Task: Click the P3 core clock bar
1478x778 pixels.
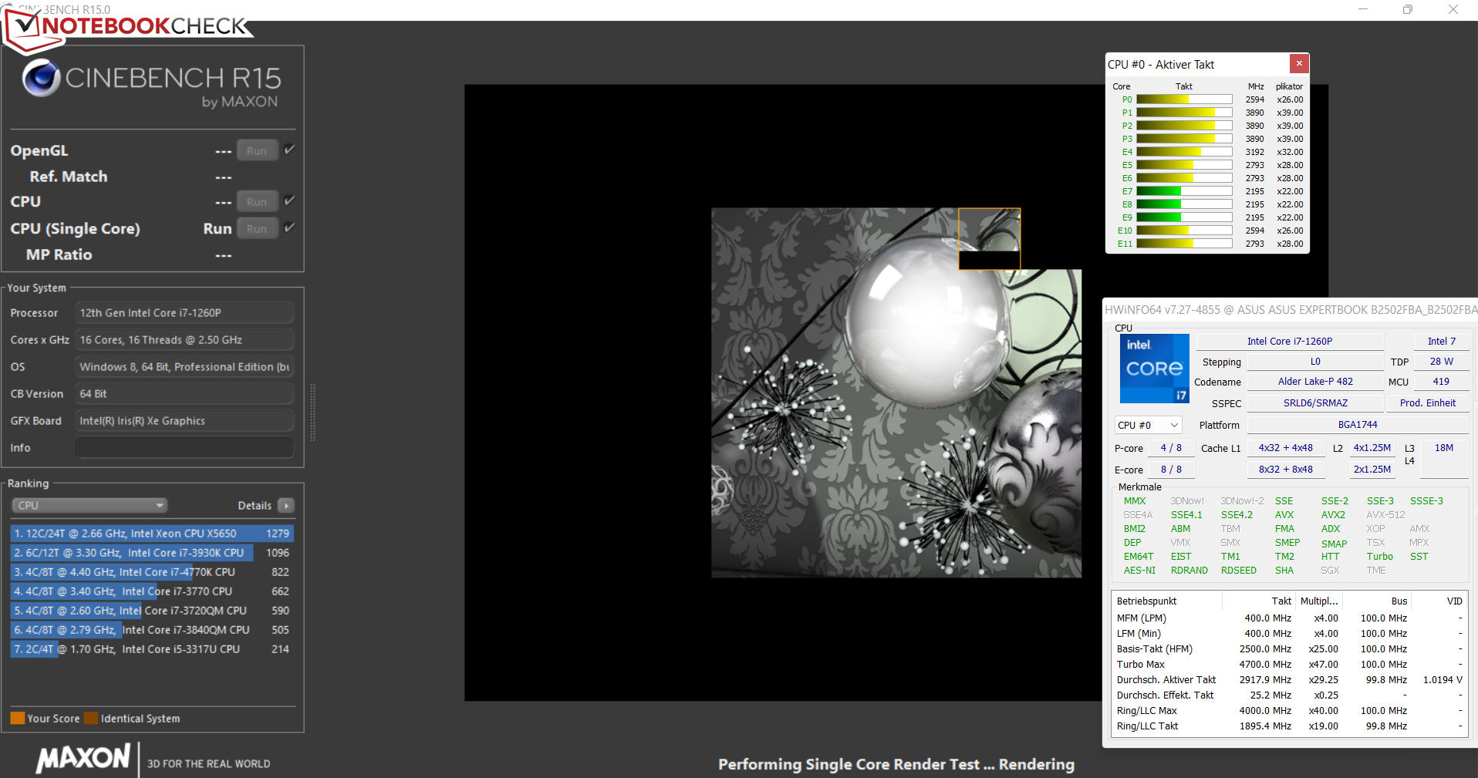Action: [1184, 139]
